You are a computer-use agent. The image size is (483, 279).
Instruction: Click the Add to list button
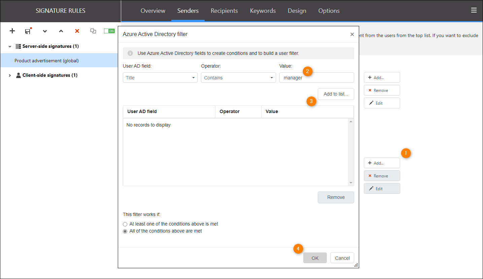(336, 94)
